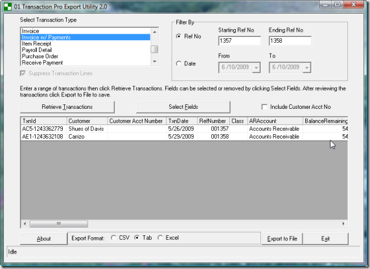Click the Starting Ref No field

[240, 41]
